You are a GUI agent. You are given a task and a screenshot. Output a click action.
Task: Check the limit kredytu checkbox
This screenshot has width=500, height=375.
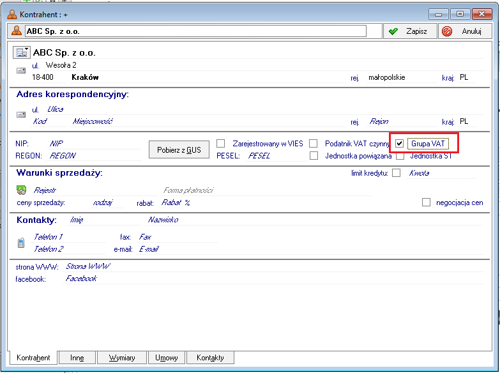[x=397, y=172]
